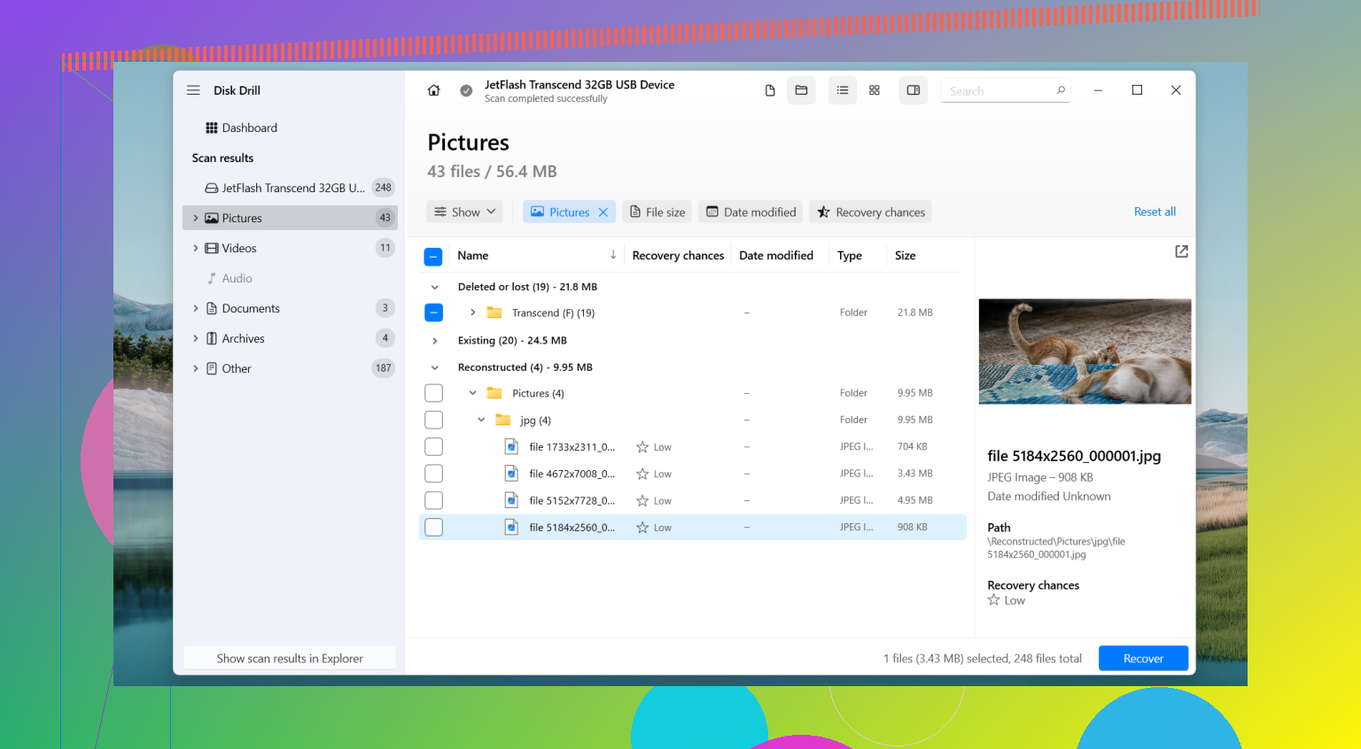Select Videos category in sidebar

(x=290, y=248)
